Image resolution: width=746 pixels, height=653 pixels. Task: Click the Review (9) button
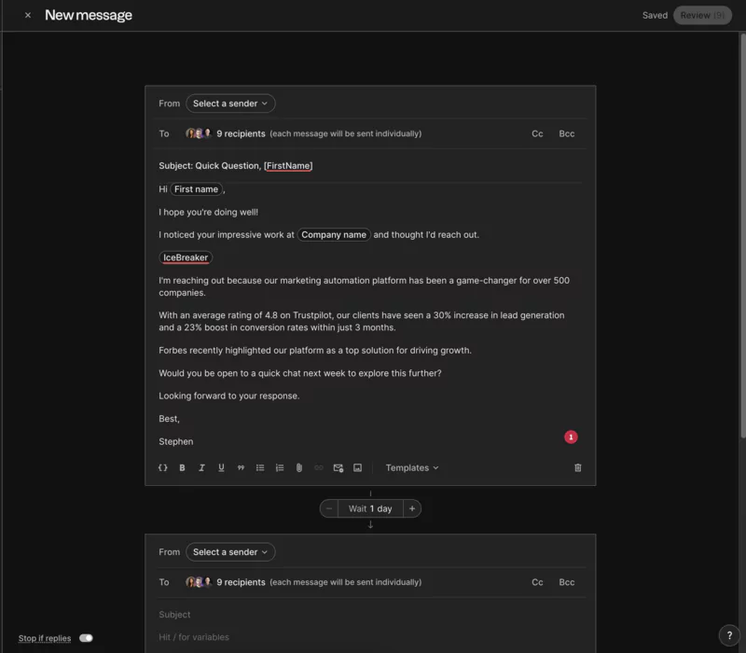[702, 15]
